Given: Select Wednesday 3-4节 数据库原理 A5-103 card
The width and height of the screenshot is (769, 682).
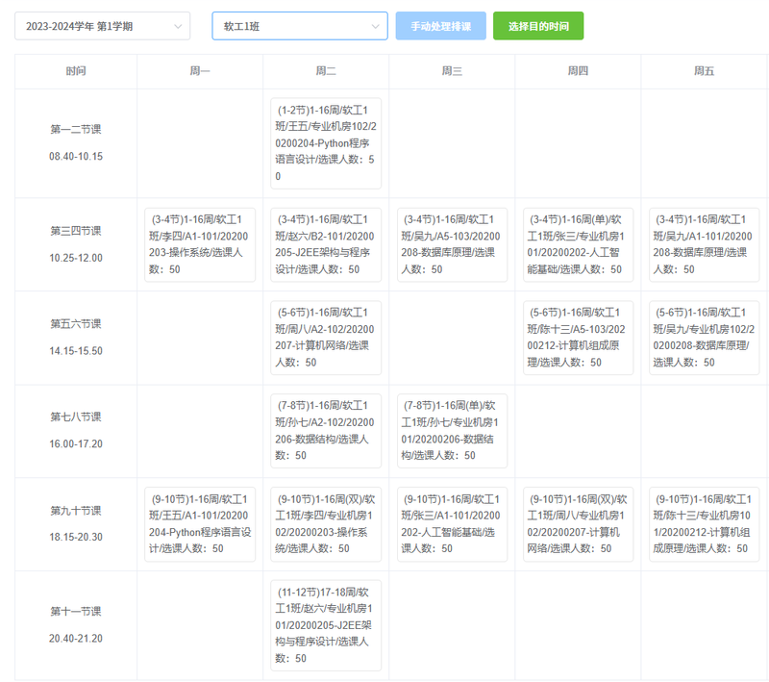Looking at the screenshot, I should pos(452,245).
